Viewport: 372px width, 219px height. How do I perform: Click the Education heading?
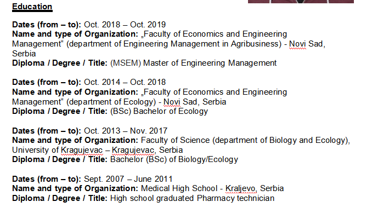pyautogui.click(x=32, y=7)
